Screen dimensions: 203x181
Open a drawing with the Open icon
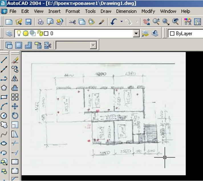19,22
